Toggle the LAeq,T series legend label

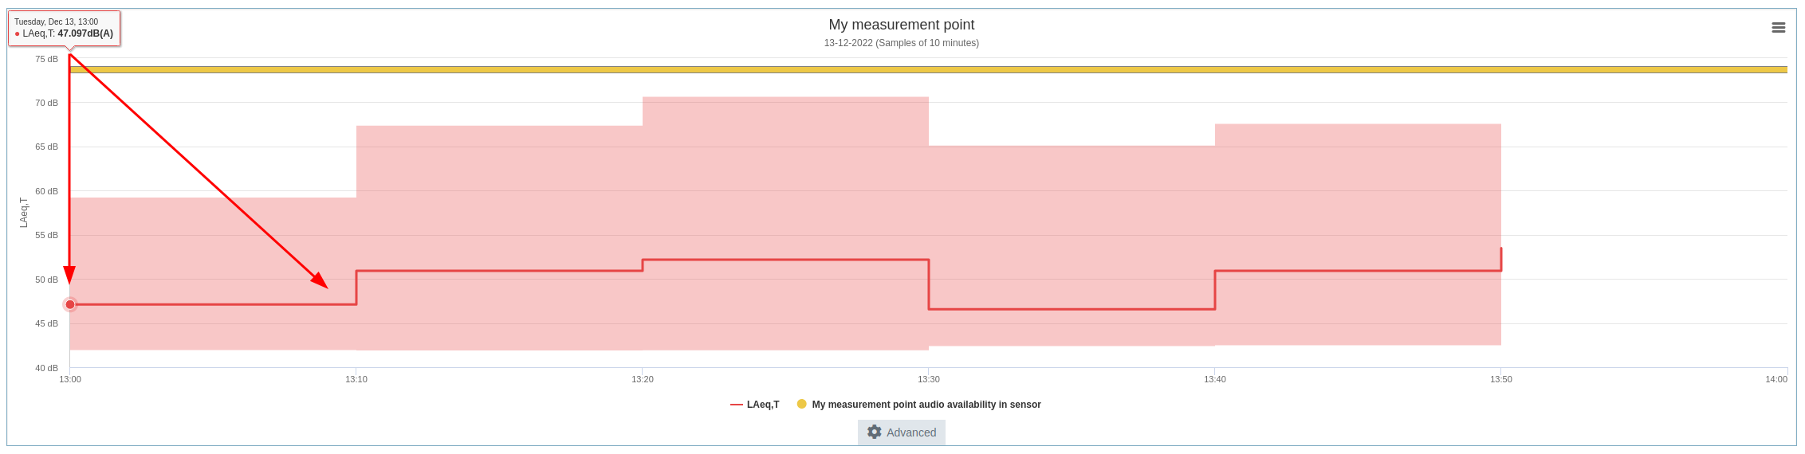coord(763,405)
